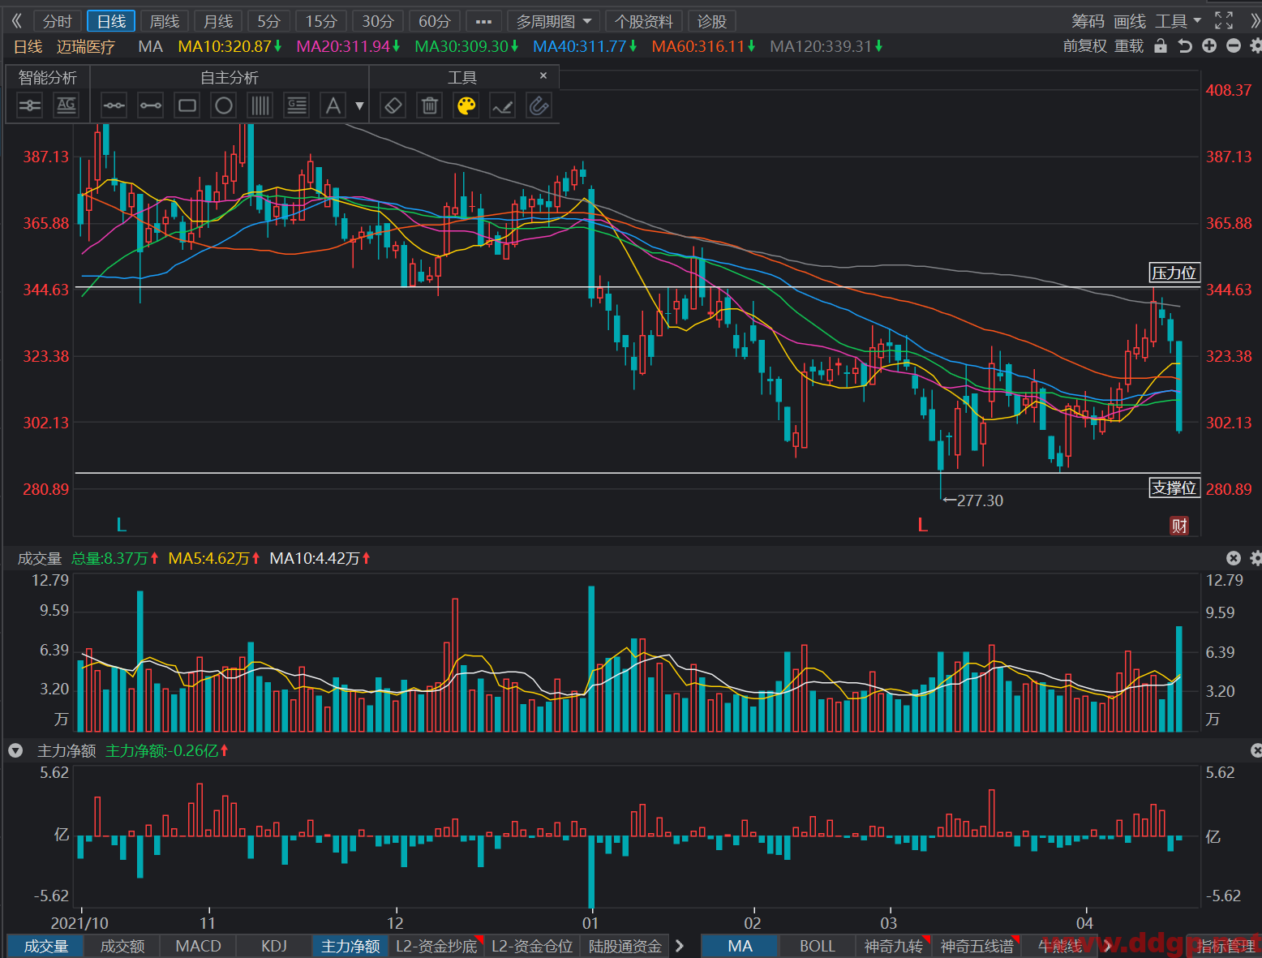This screenshot has height=958, width=1262.
Task: Select the 成交额 indicator tab
Action: (122, 946)
